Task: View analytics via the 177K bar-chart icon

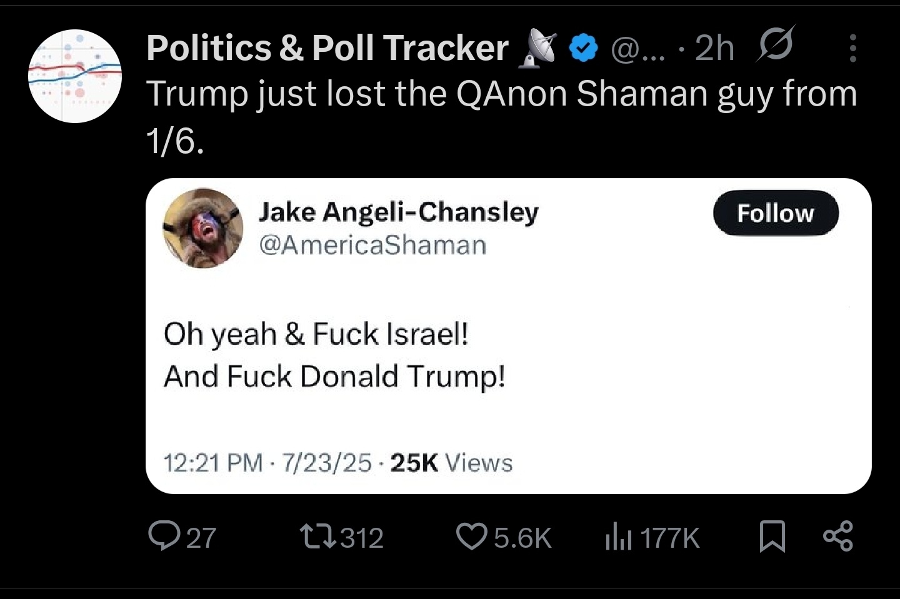Action: point(619,538)
